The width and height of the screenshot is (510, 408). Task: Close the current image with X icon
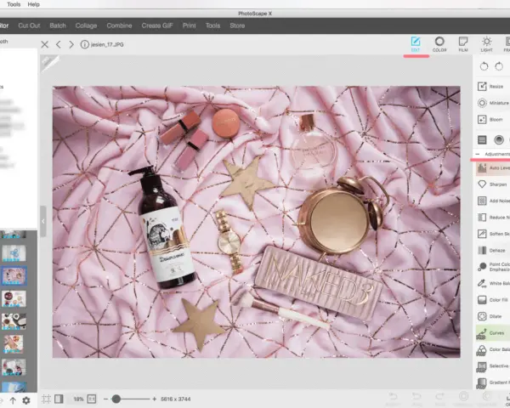tap(45, 44)
